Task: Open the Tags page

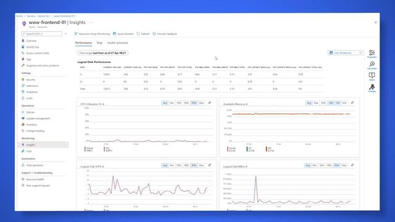Action: pyautogui.click(x=28, y=59)
